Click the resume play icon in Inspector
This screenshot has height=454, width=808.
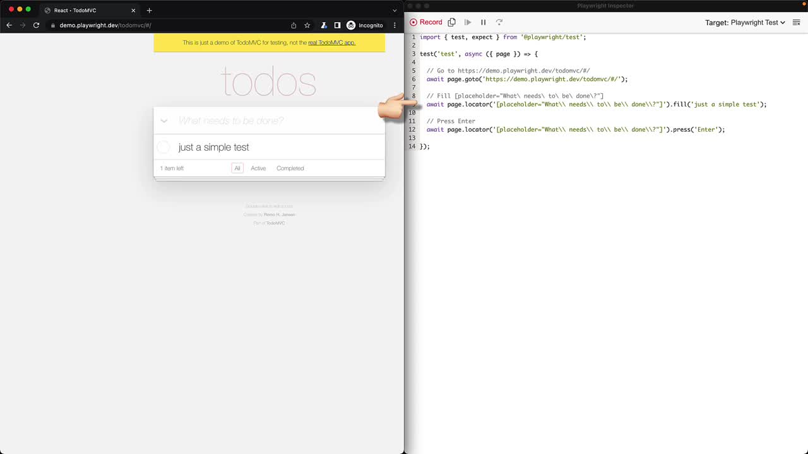pos(468,22)
